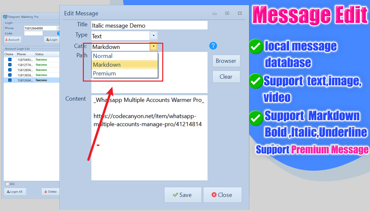Click the Success status of the 15812774 row
The width and height of the screenshot is (370, 211).
click(41, 65)
